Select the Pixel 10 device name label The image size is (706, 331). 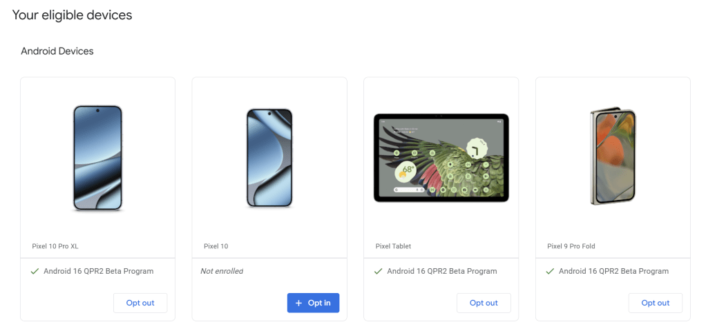216,246
